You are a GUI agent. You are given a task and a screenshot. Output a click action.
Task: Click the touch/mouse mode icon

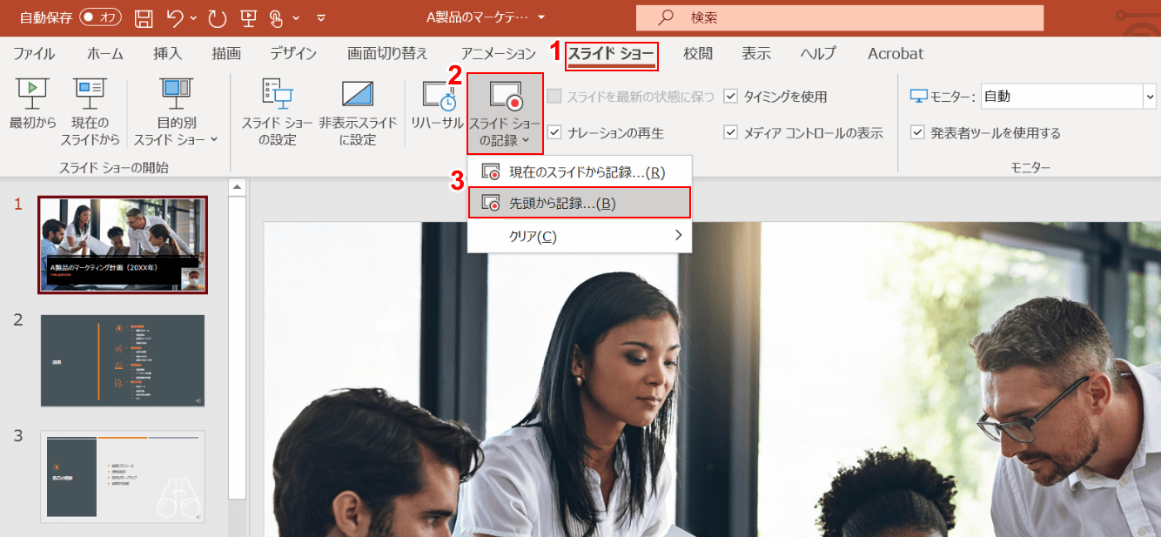tap(278, 17)
